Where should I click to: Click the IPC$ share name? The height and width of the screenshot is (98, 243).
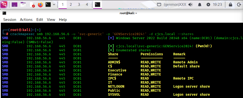click(112, 78)
